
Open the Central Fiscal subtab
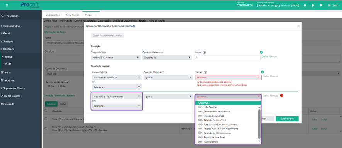[x=51, y=21]
